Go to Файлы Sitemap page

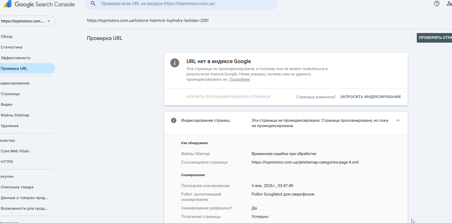point(15,115)
